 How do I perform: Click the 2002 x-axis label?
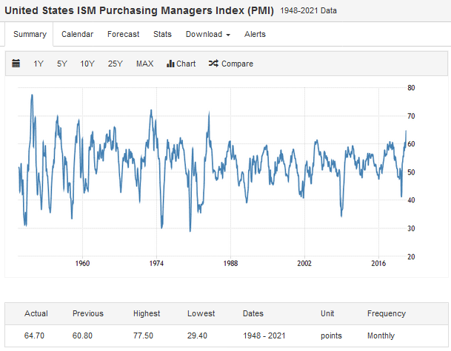(x=304, y=263)
